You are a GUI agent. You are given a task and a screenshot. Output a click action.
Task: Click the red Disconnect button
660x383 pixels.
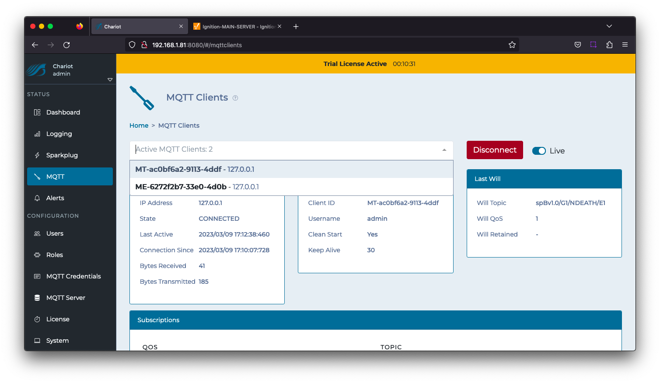[x=495, y=150]
